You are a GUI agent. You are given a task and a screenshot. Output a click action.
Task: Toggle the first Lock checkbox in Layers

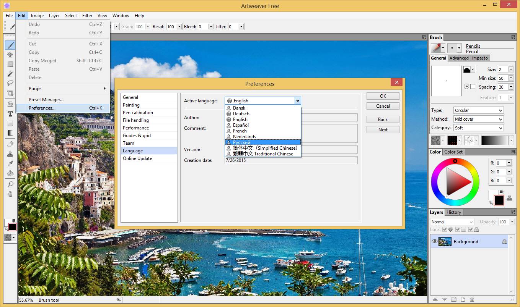[445, 229]
